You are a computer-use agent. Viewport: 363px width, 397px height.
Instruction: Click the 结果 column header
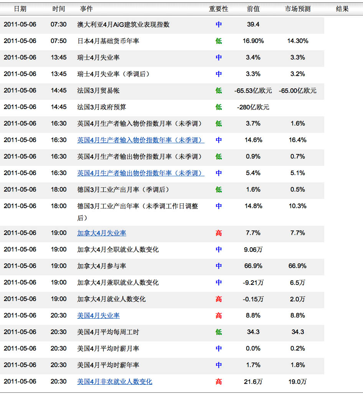pyautogui.click(x=342, y=9)
